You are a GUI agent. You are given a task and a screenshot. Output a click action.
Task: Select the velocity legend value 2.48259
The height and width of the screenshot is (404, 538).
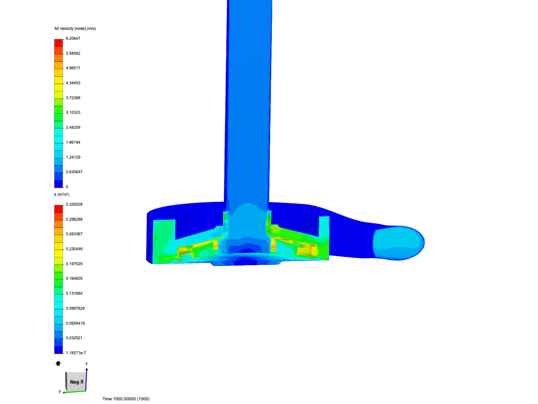73,128
